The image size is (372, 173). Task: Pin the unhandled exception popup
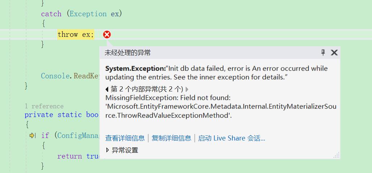[x=323, y=53]
